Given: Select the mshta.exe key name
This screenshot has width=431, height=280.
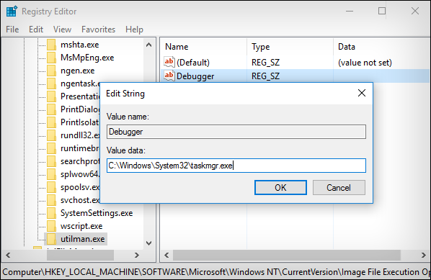Looking at the screenshot, I should tap(80, 45).
